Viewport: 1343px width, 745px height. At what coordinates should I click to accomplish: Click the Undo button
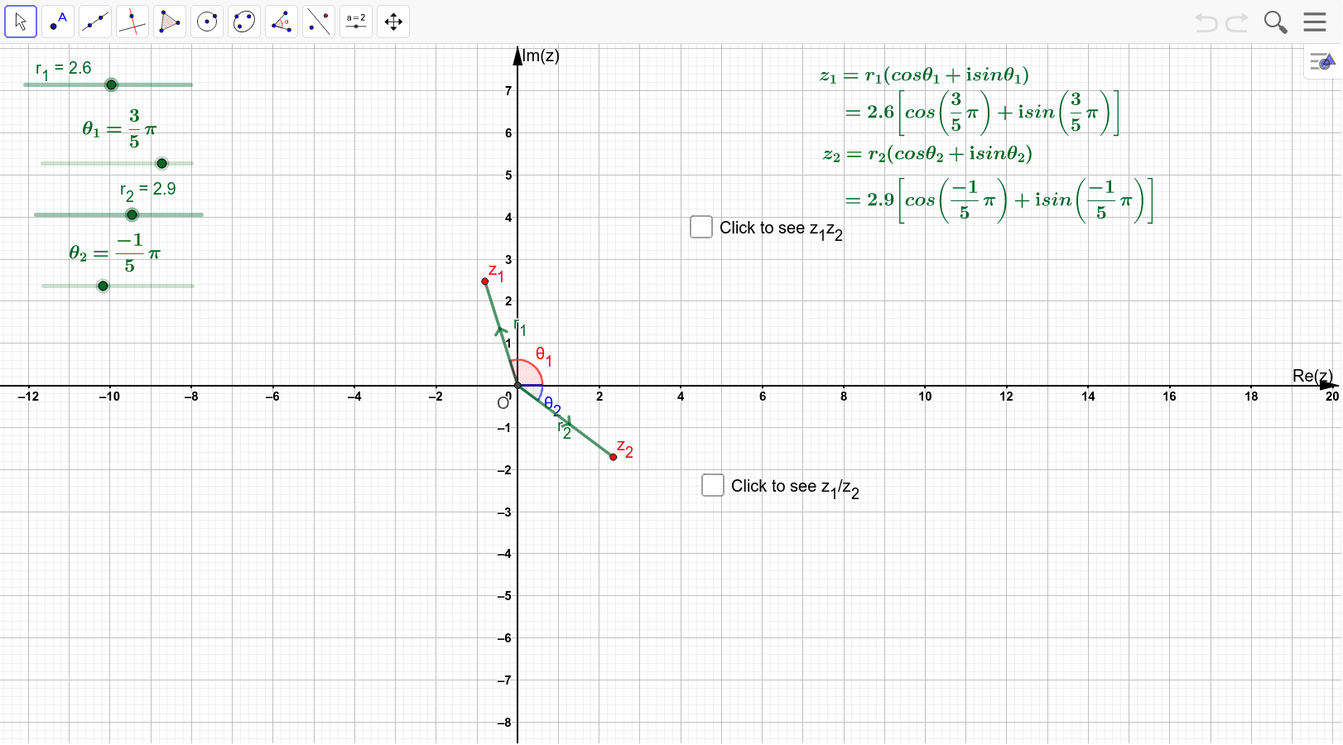[x=1207, y=22]
